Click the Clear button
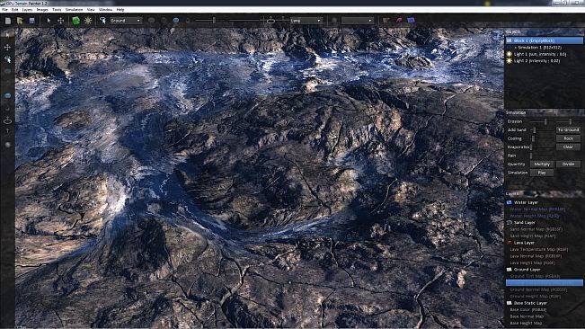The height and width of the screenshot is (329, 585). point(568,147)
